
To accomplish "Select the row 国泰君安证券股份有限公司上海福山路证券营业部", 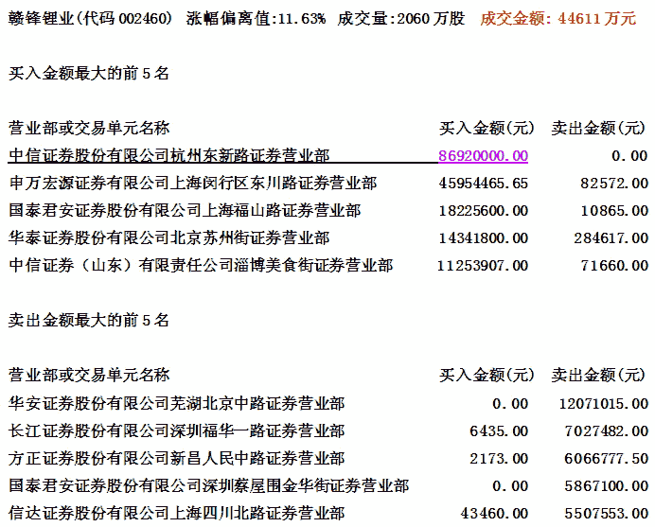I will (x=185, y=210).
